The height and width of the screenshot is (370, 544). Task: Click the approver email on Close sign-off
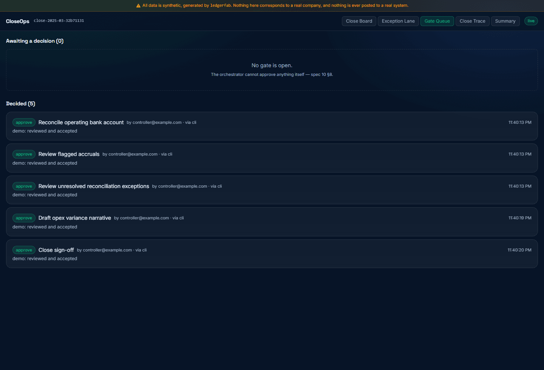pyautogui.click(x=107, y=250)
